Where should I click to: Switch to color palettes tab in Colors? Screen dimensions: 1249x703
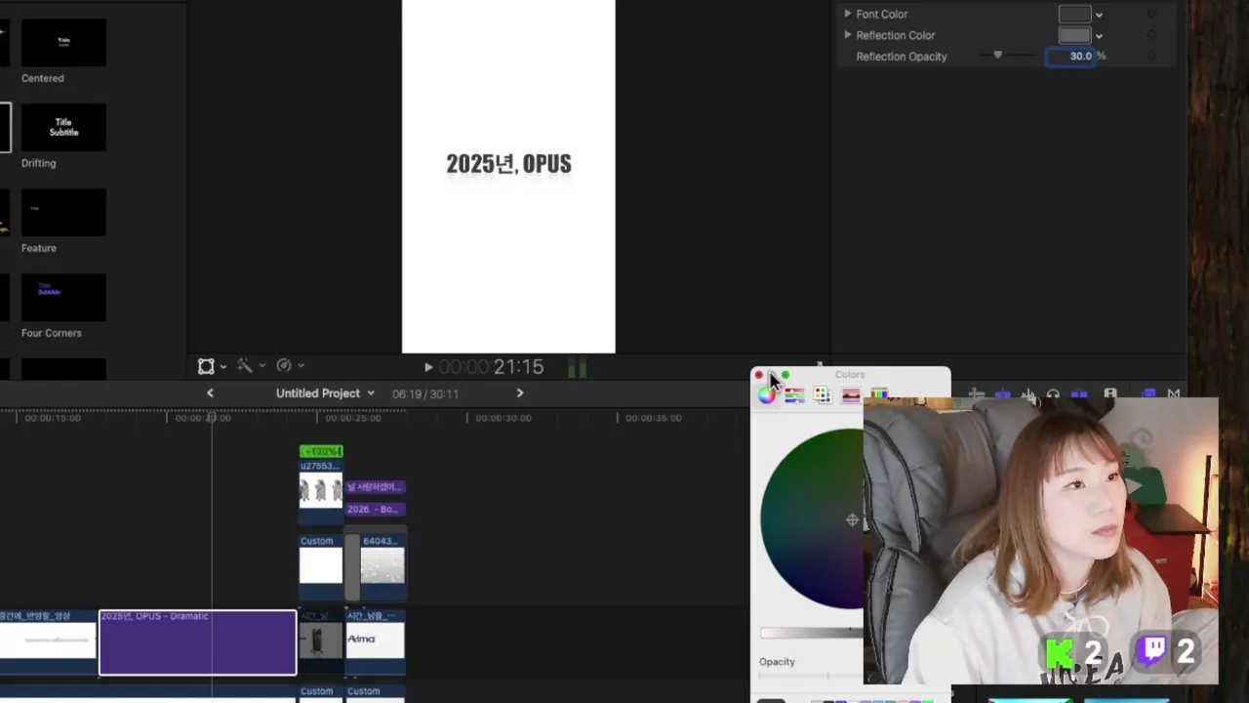click(x=823, y=394)
